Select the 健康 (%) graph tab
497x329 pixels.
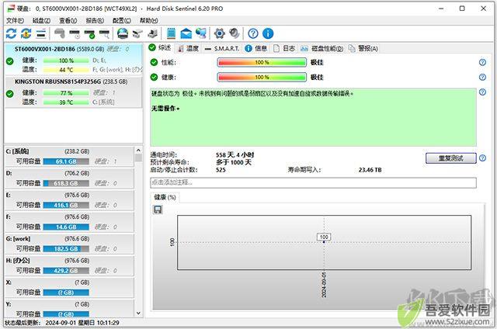tap(165, 197)
